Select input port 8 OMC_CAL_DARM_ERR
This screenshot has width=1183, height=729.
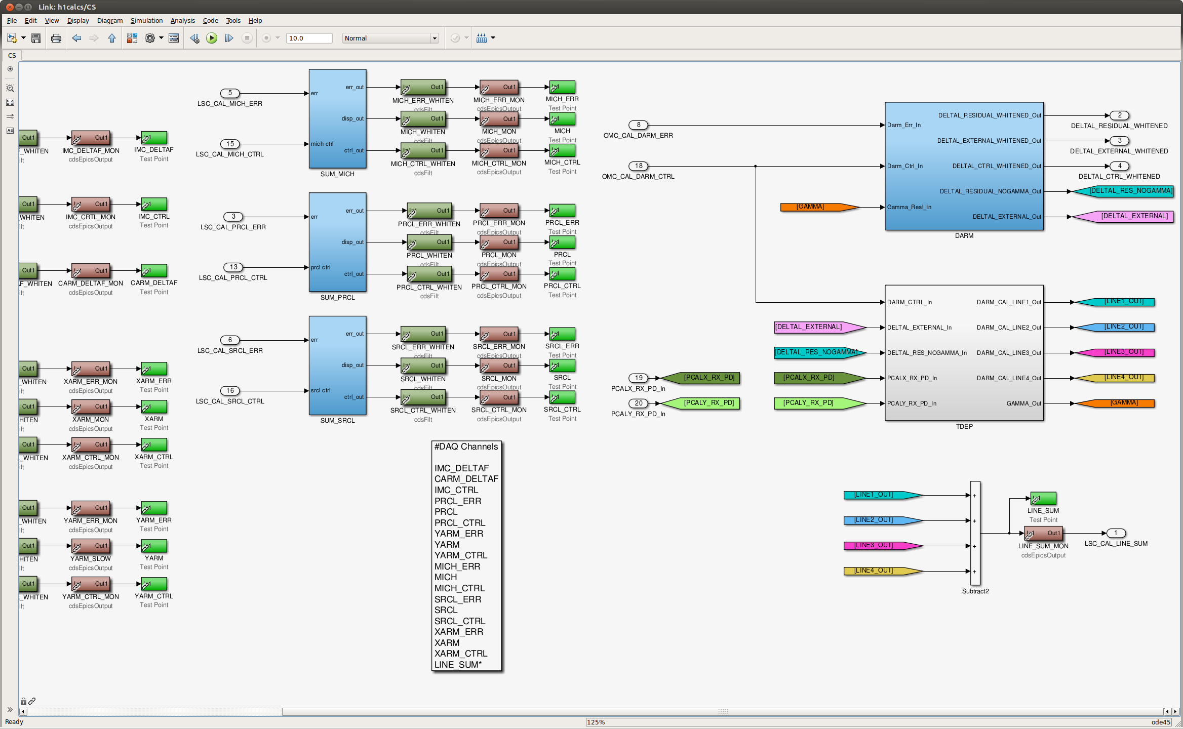638,125
